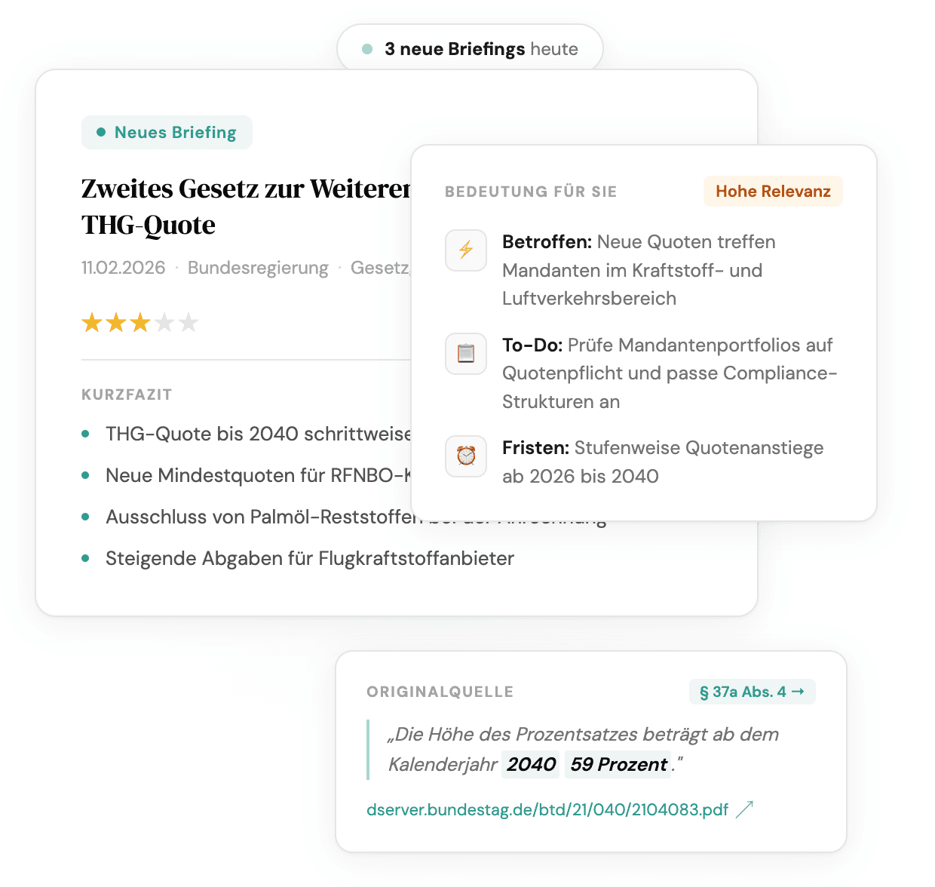Click the teal dot on Neues Briefing badge
The width and height of the screenshot is (935, 887).
(x=101, y=132)
